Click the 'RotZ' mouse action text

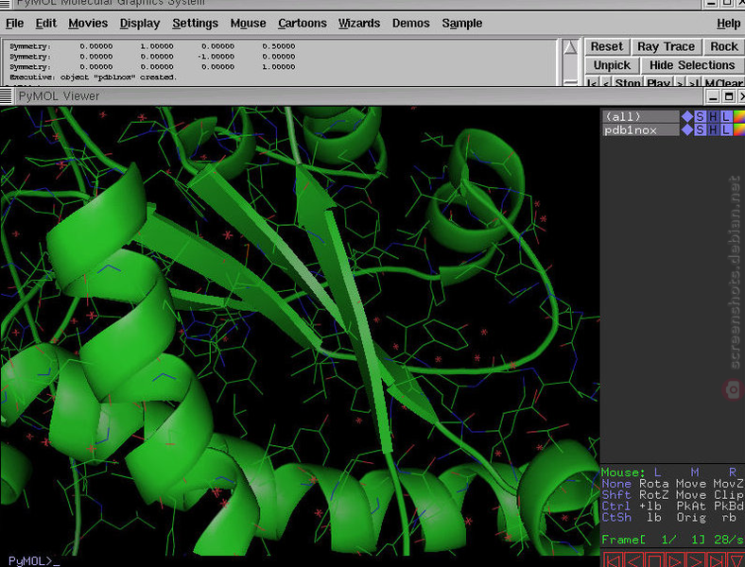pos(654,495)
